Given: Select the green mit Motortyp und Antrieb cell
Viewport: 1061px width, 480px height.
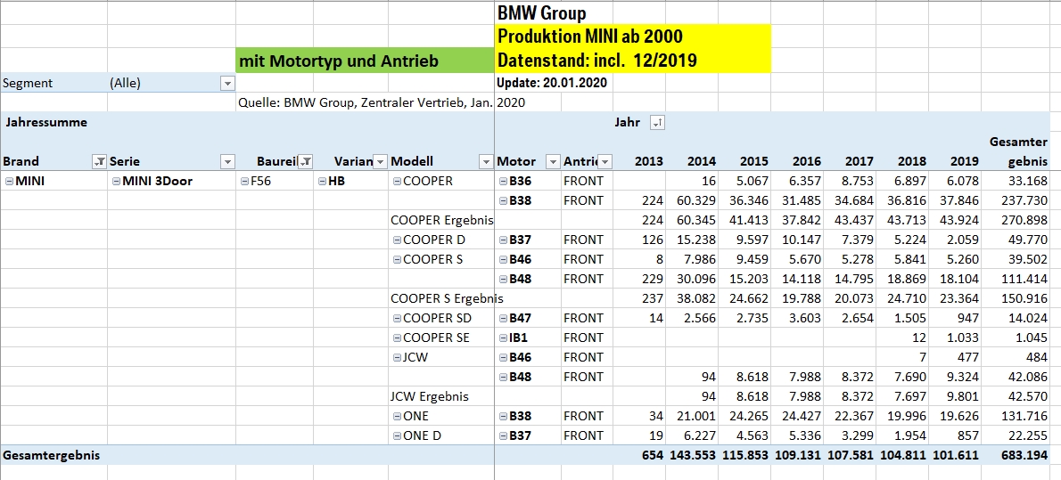Looking at the screenshot, I should [365, 61].
